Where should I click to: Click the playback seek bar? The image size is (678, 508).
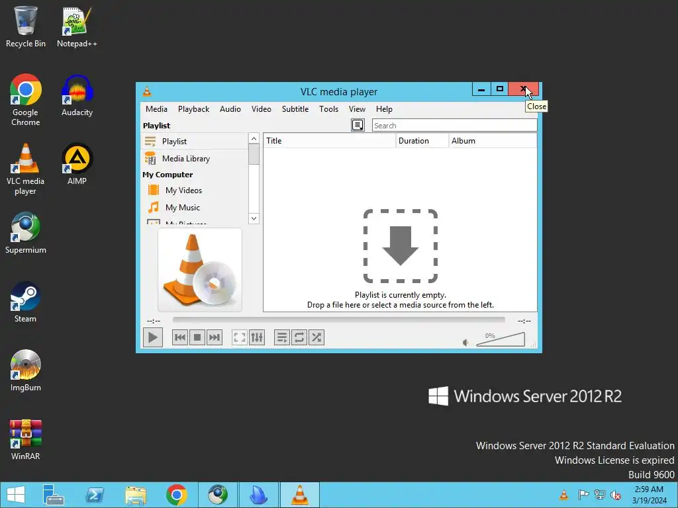(338, 320)
